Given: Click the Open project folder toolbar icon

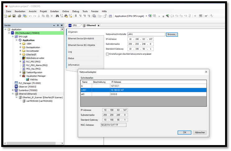Looking at the screenshot, I should click(x=10, y=16).
